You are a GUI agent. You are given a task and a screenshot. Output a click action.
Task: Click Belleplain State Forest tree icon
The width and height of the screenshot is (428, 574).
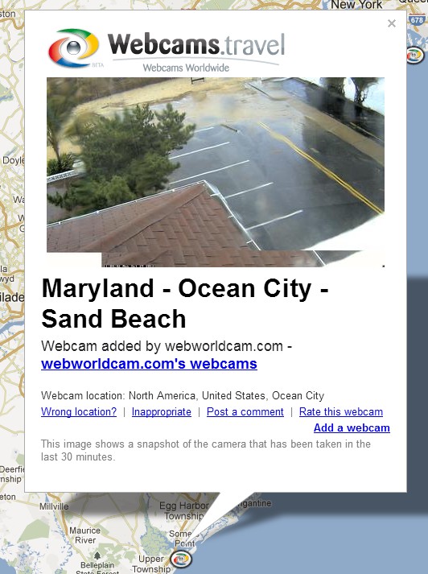[x=97, y=556]
